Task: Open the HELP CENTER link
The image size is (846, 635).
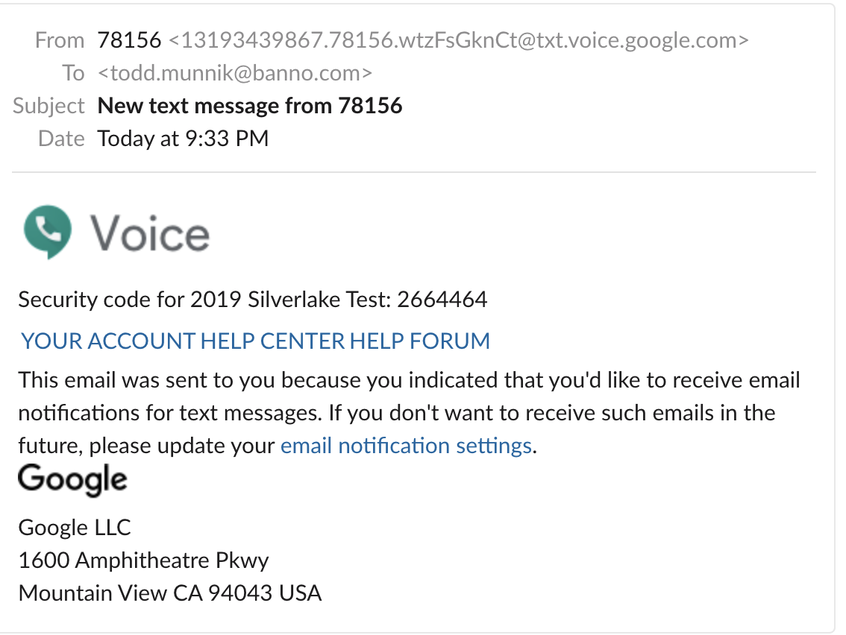Action: 273,341
